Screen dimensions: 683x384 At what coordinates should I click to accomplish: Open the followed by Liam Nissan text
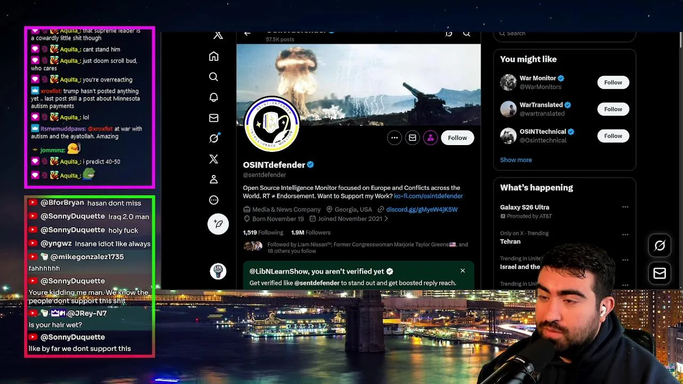pyautogui.click(x=368, y=247)
